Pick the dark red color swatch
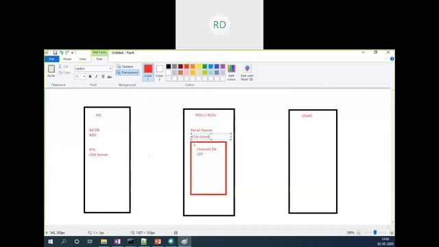Image resolution: width=439 pixels, height=247 pixels. (x=180, y=67)
